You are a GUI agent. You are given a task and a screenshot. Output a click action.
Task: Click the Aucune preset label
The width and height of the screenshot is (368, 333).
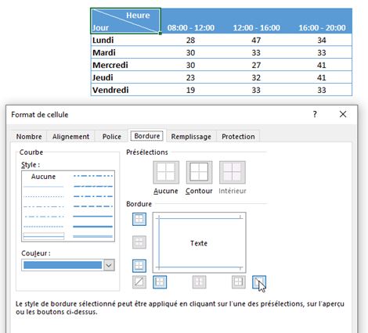point(166,191)
